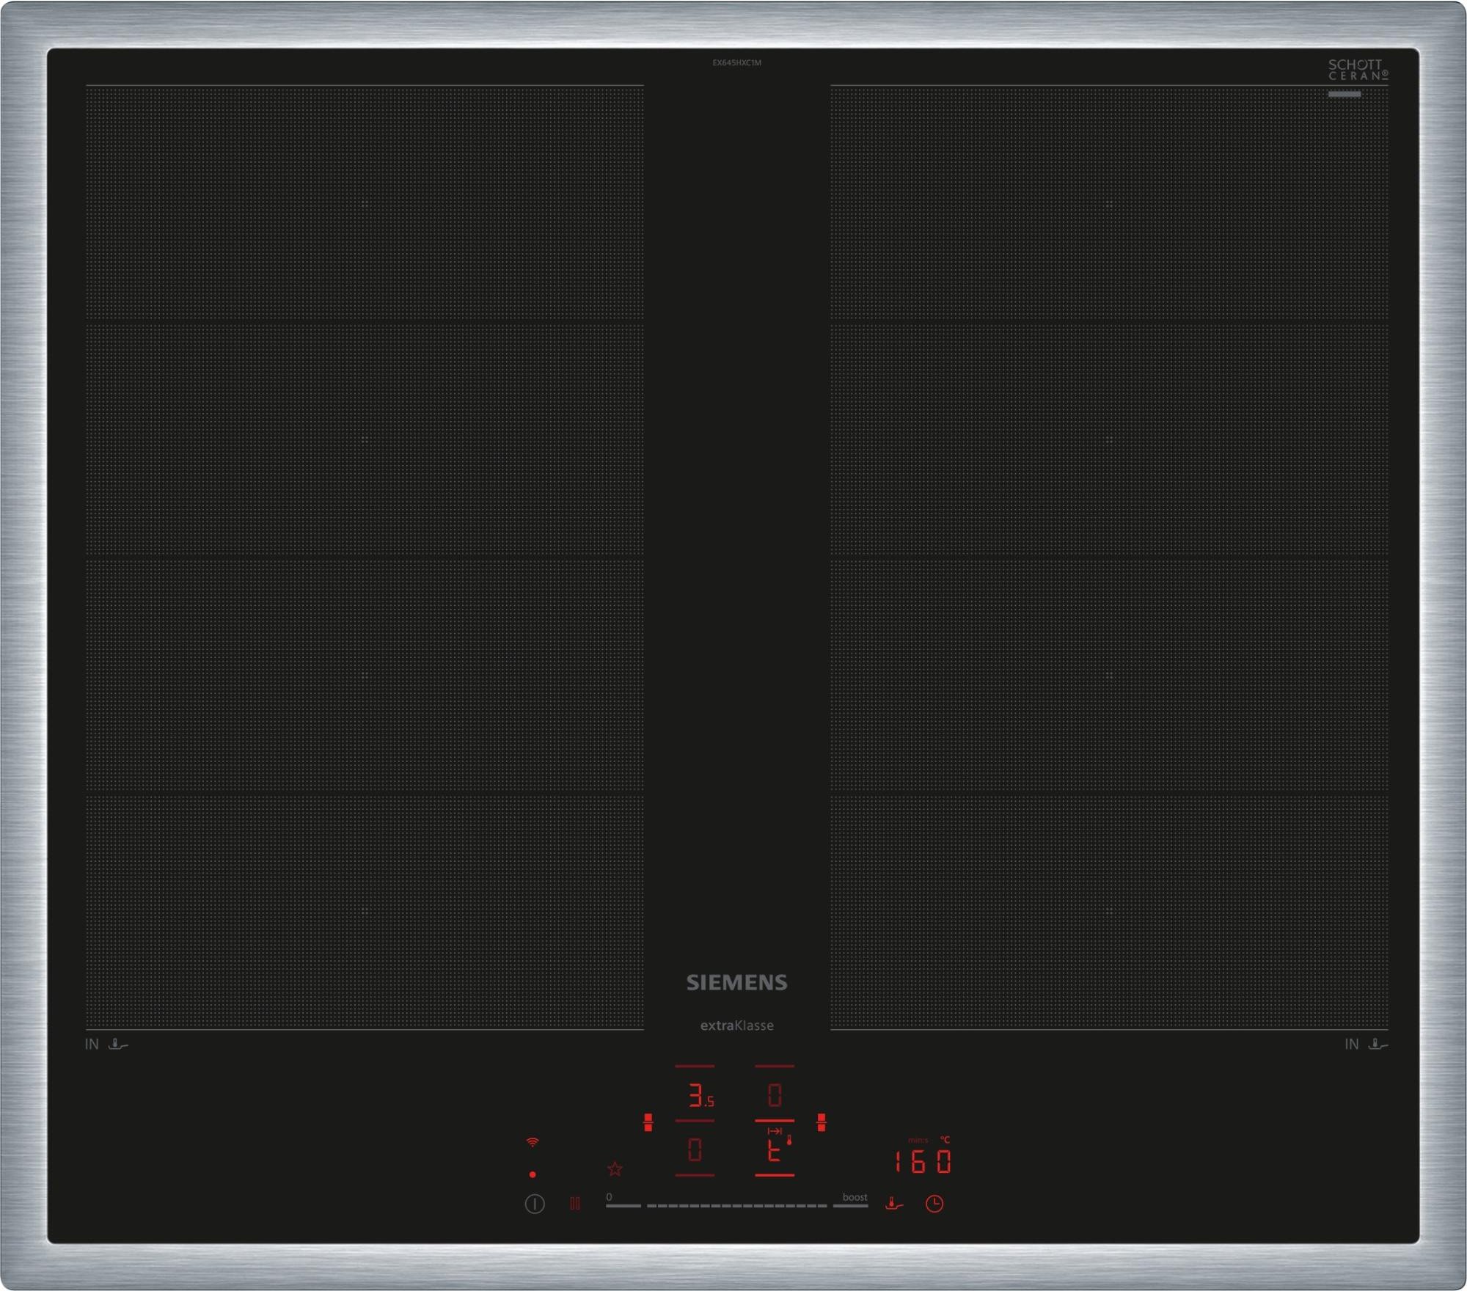Select the front-right zone showing t
The width and height of the screenshot is (1467, 1291).
(x=775, y=1152)
